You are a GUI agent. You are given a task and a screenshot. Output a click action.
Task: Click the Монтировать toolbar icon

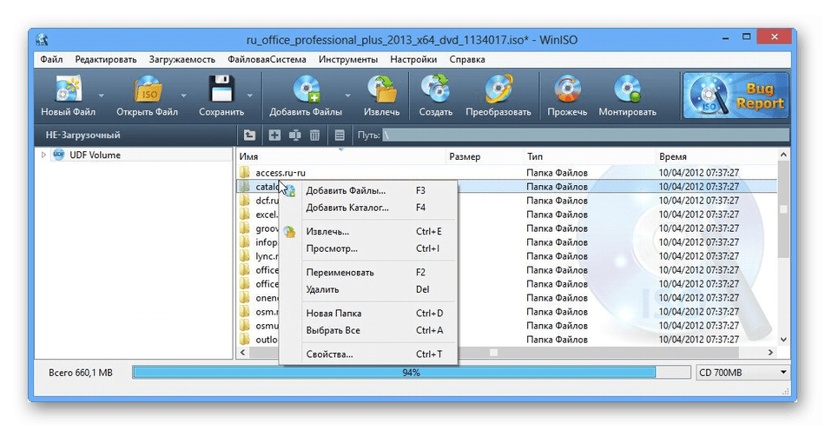click(x=627, y=89)
